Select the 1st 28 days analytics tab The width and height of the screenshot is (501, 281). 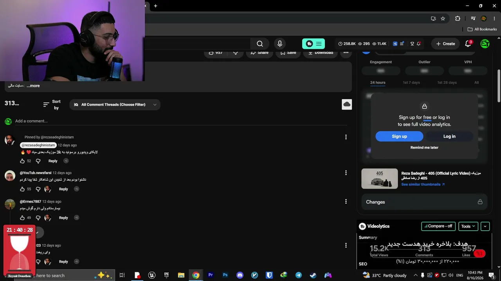447,82
